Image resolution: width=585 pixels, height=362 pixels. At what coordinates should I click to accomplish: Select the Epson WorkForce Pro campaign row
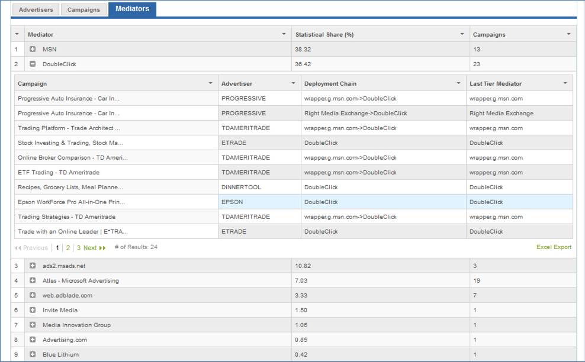(71, 202)
